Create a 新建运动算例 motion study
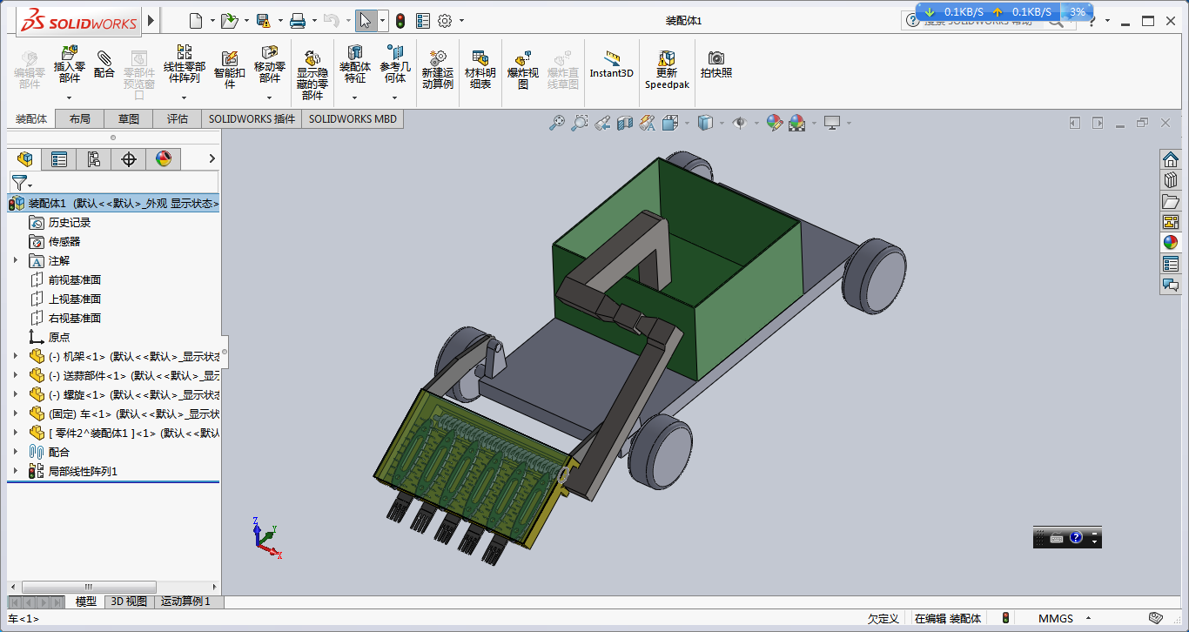 point(438,70)
